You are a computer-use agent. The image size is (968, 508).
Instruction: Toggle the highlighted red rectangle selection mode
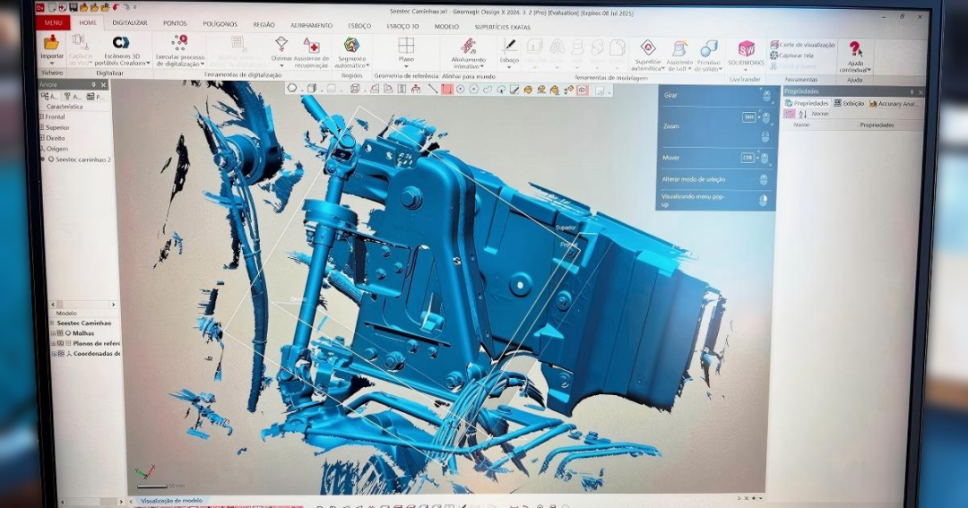click(447, 90)
